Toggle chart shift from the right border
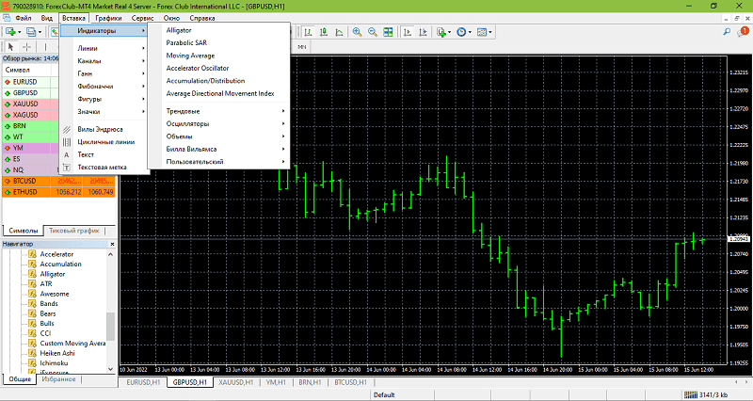This screenshot has height=401, width=753. point(423,32)
